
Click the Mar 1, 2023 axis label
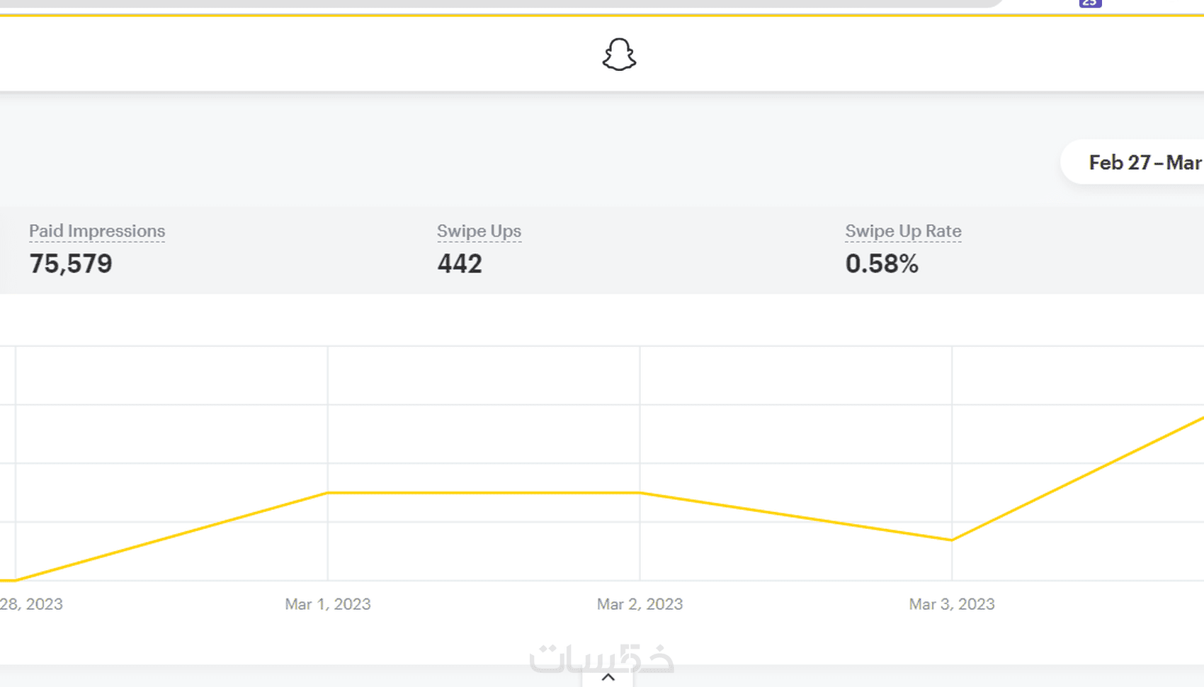[328, 604]
